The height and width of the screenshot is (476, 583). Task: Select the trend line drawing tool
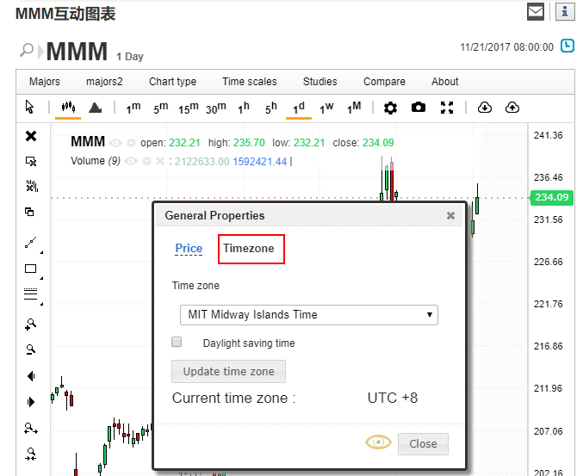click(x=30, y=242)
